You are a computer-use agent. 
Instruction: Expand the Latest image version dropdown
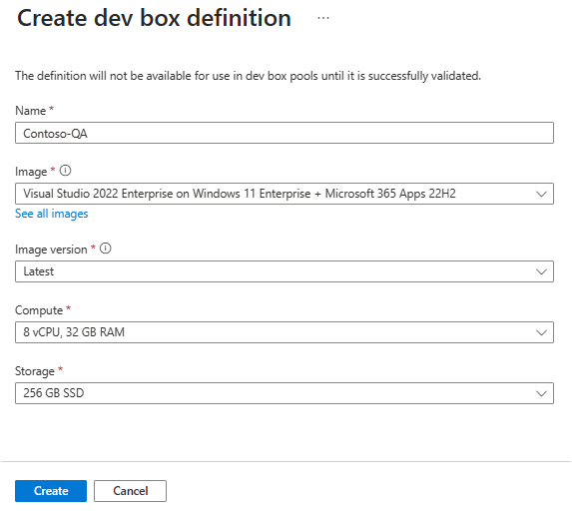(285, 271)
